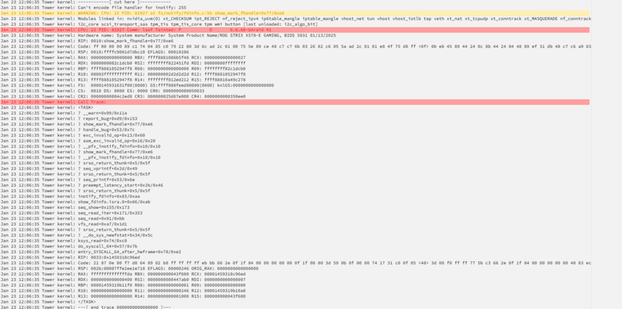
Task: Click line "? __do_sys_newfstat+0x34/0x5c"
Action: (x=77, y=235)
